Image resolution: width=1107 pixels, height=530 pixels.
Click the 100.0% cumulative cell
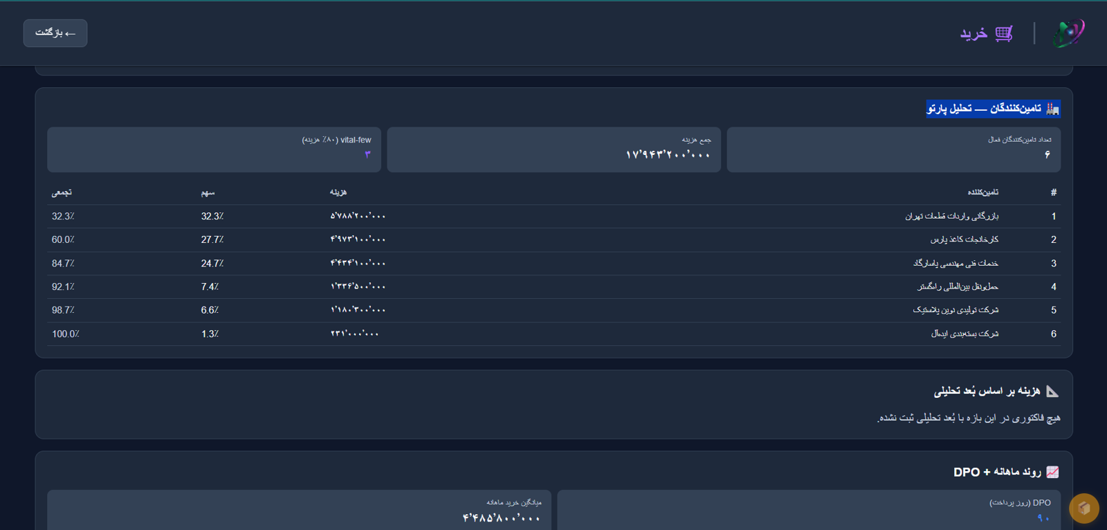(x=66, y=333)
